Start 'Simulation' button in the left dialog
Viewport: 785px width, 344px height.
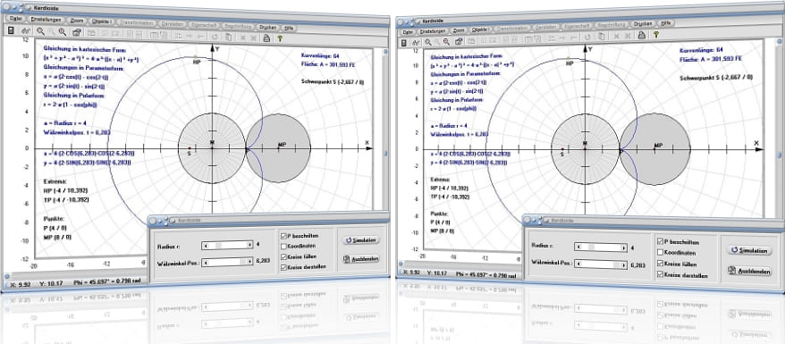coord(360,240)
